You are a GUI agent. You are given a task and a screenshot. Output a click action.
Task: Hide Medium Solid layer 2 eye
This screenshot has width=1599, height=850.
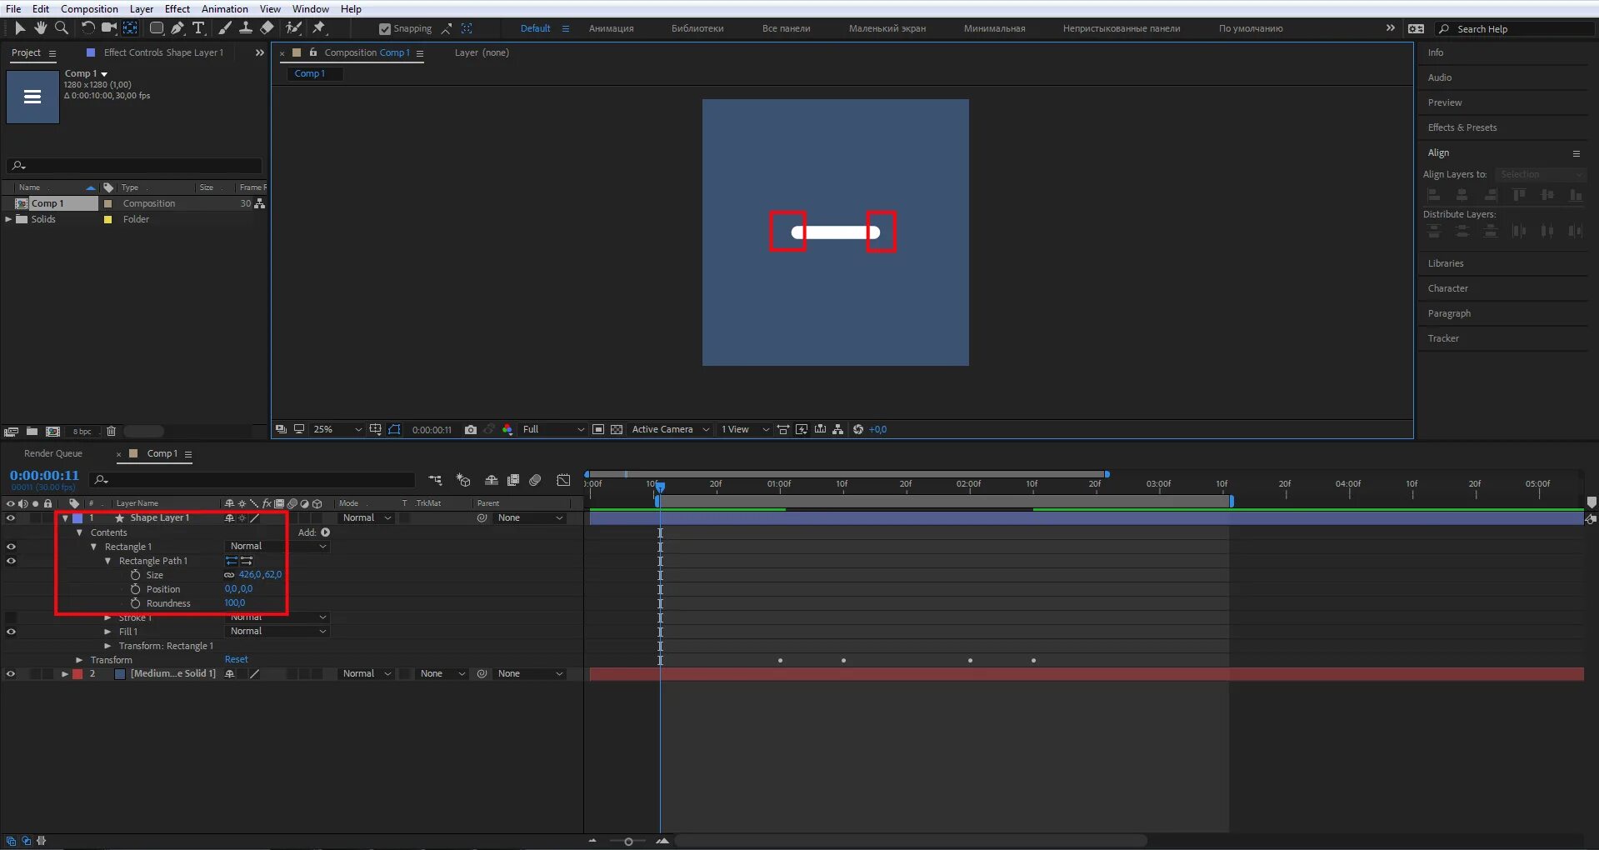(x=11, y=674)
